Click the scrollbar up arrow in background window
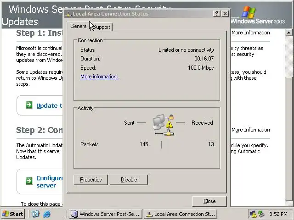Image resolution: width=294 pixels, height=220 pixels. tap(289, 33)
